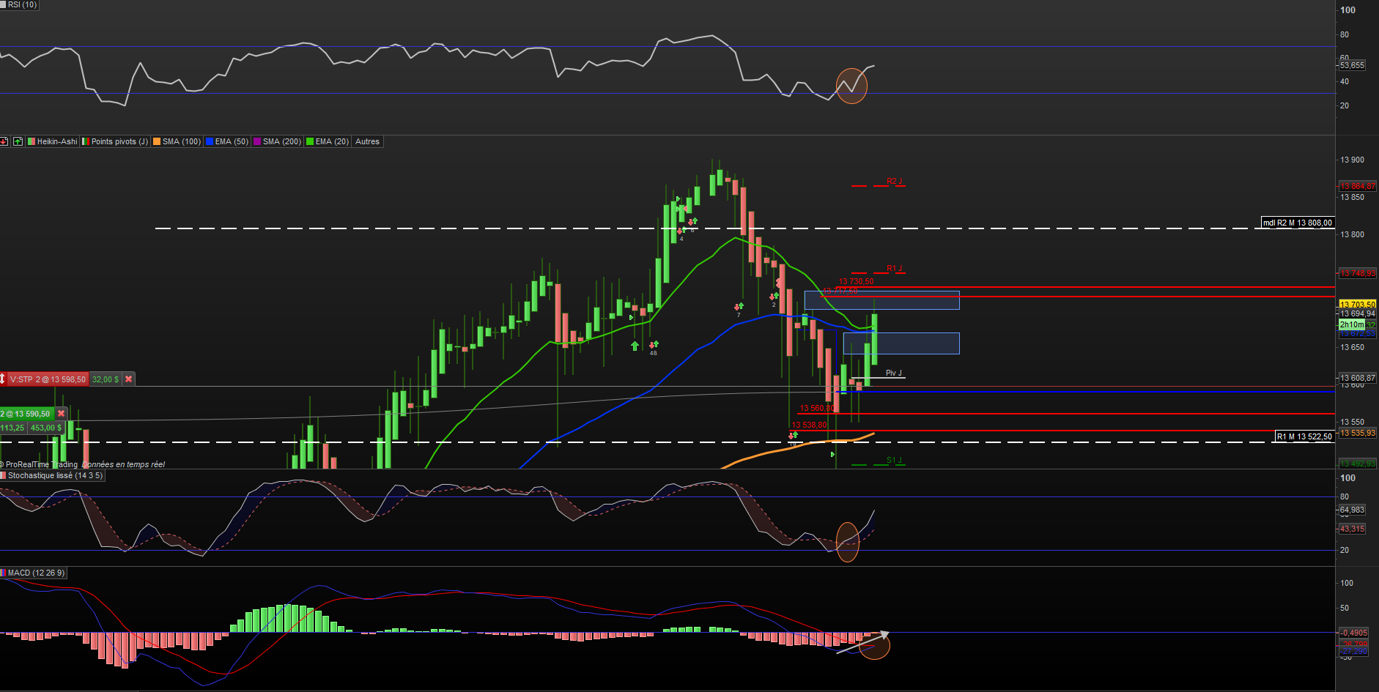Click the stochastic 64,983 axis tag
Image resolution: width=1379 pixels, height=692 pixels.
tap(1352, 510)
